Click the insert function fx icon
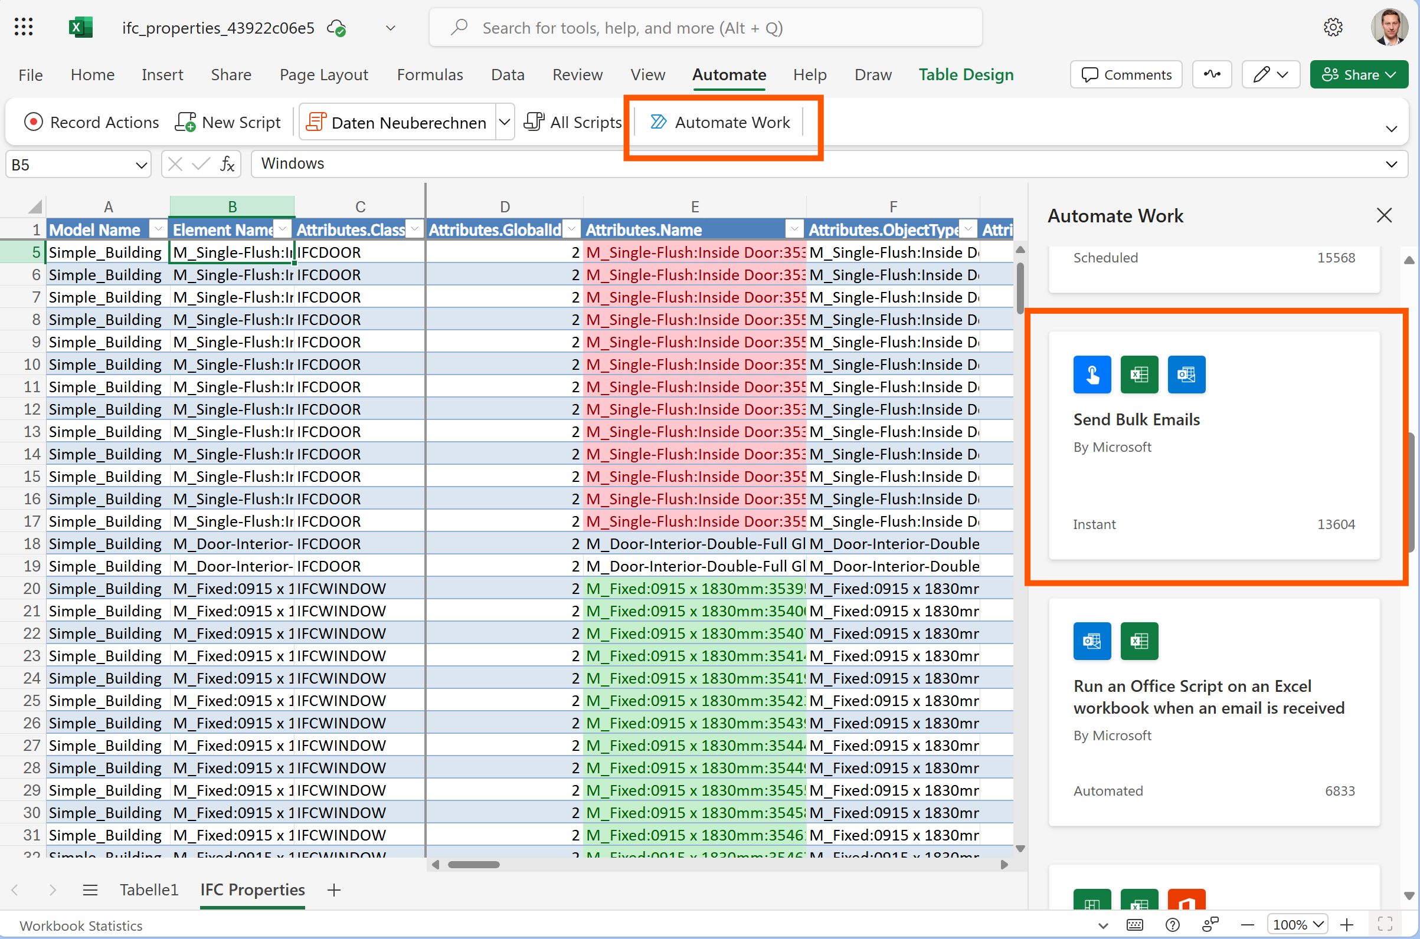 227,164
